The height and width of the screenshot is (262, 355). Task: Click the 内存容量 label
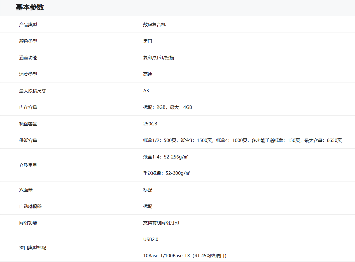pyautogui.click(x=28, y=107)
